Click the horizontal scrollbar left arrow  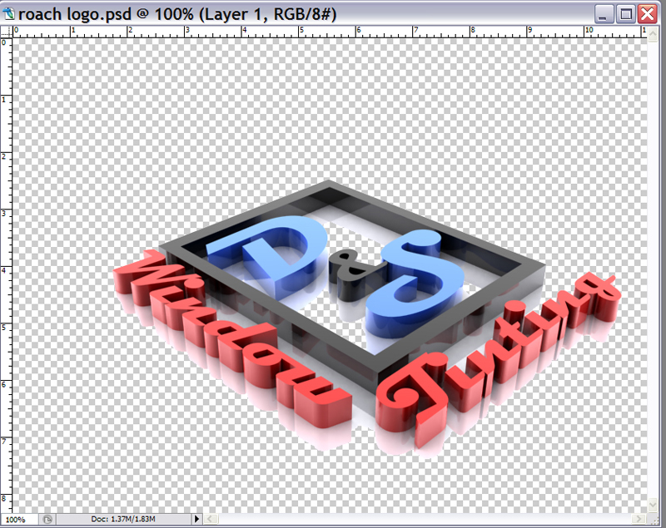pyautogui.click(x=211, y=519)
